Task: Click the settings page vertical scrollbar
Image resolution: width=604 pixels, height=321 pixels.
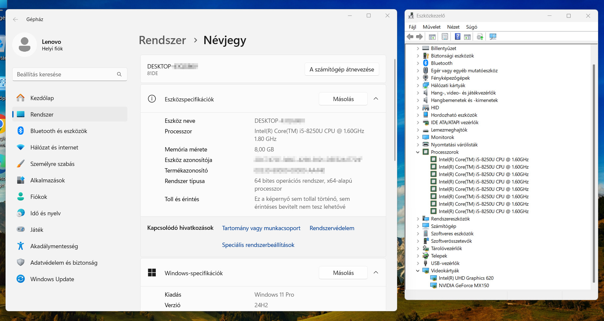Action: pos(395,110)
